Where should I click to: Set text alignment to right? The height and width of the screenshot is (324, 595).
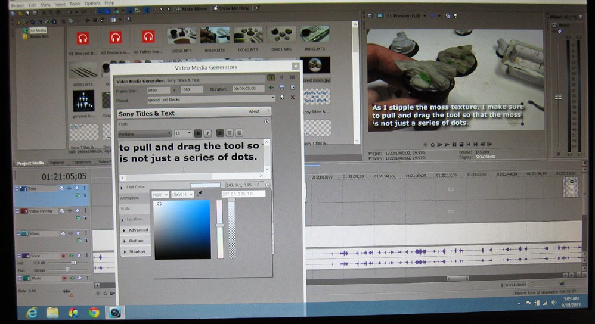point(239,133)
